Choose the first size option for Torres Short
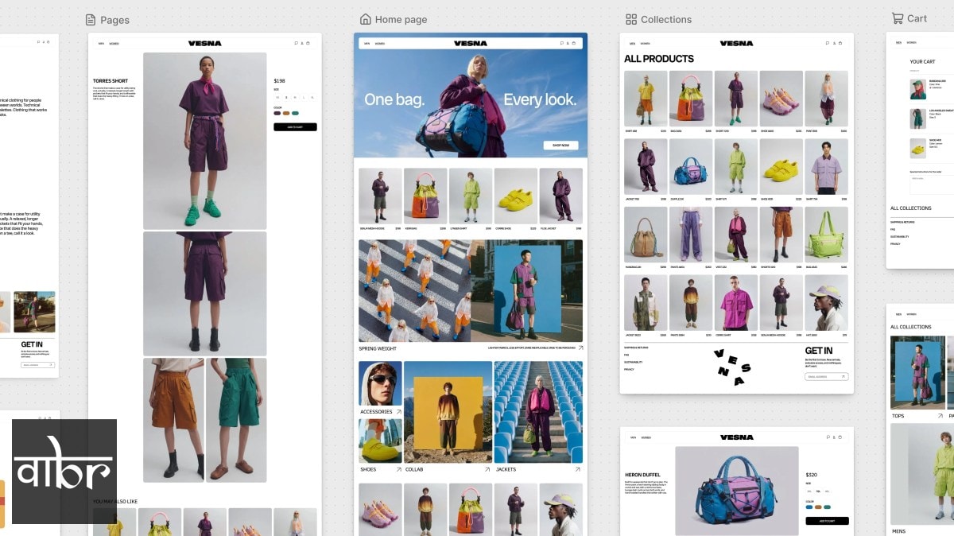Image resolution: width=954 pixels, height=536 pixels. [x=277, y=97]
